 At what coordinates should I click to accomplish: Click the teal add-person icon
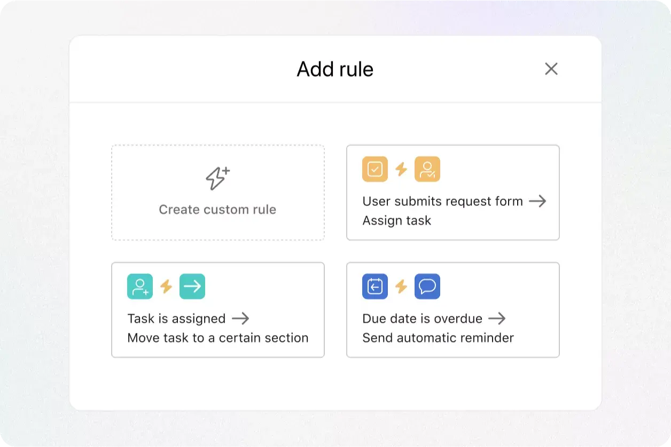click(139, 286)
